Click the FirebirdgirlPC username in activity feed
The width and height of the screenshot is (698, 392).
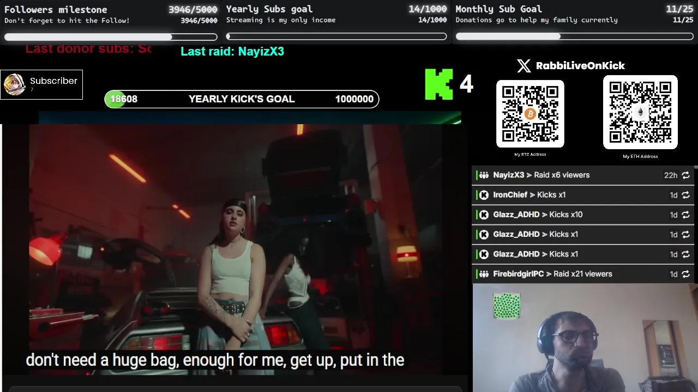[x=519, y=274]
